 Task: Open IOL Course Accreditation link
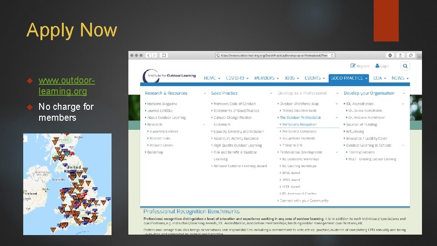366,111
